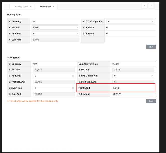The width and height of the screenshot is (166, 153).
Task: Edit the V. Net Amt input field
Action: click(55, 28)
